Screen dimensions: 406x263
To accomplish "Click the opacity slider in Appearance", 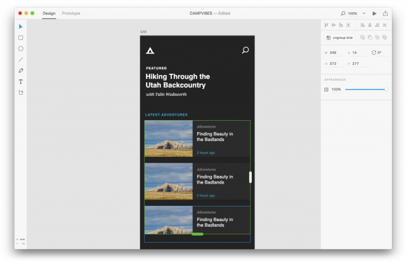I will pyautogui.click(x=366, y=90).
